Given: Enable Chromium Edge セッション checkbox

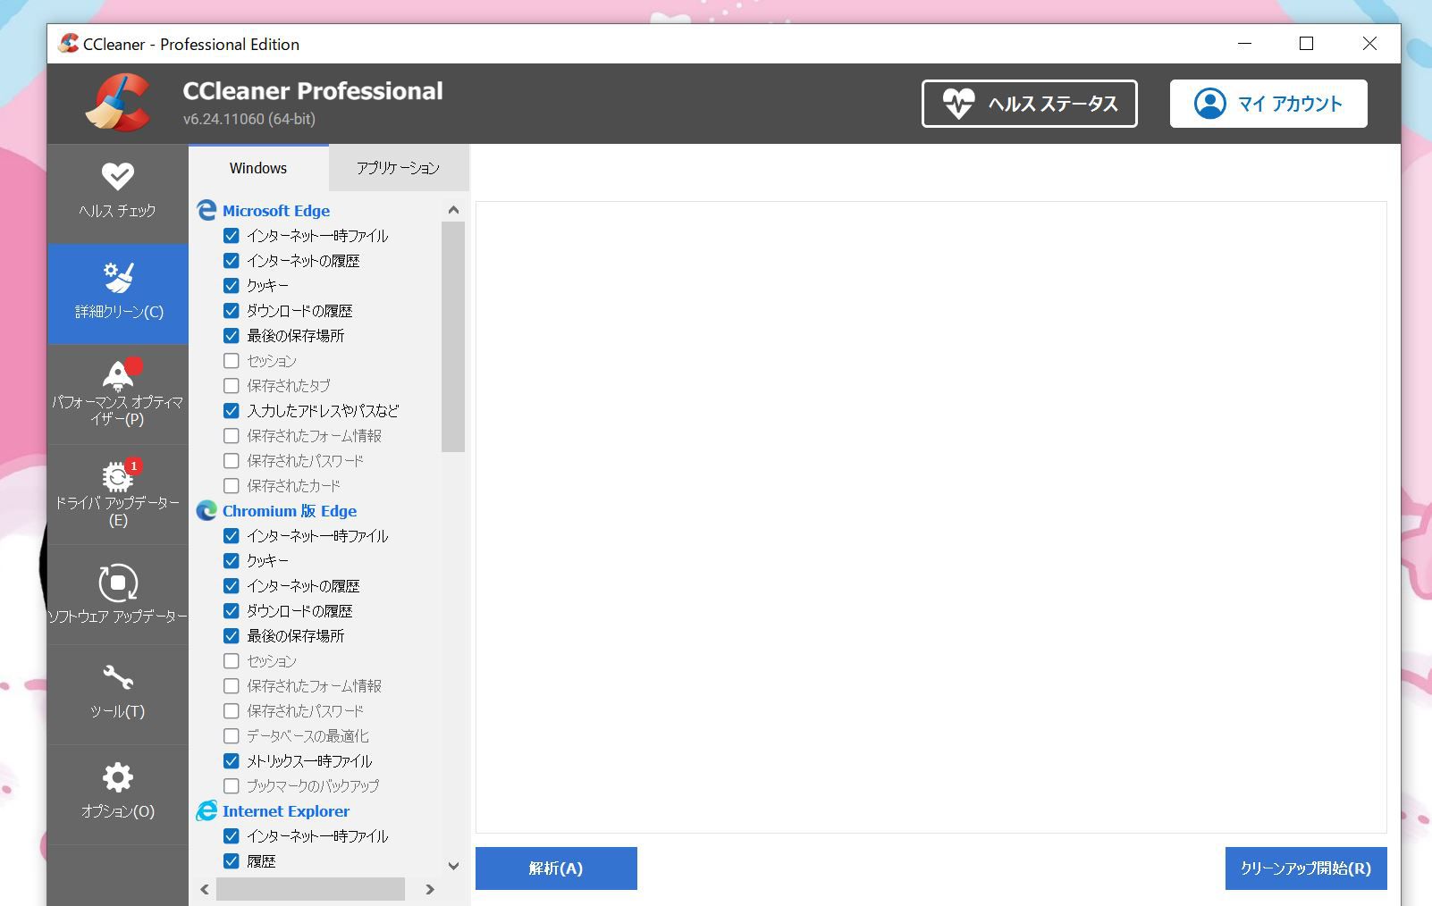Looking at the screenshot, I should coord(232,661).
